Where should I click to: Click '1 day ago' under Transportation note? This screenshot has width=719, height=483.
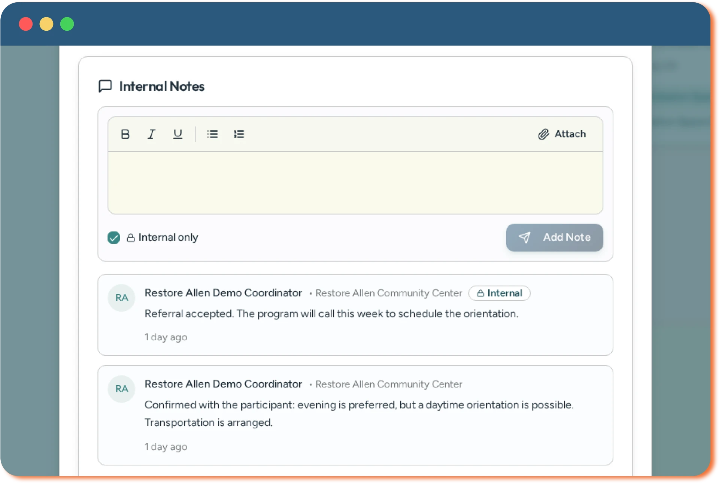tap(166, 447)
